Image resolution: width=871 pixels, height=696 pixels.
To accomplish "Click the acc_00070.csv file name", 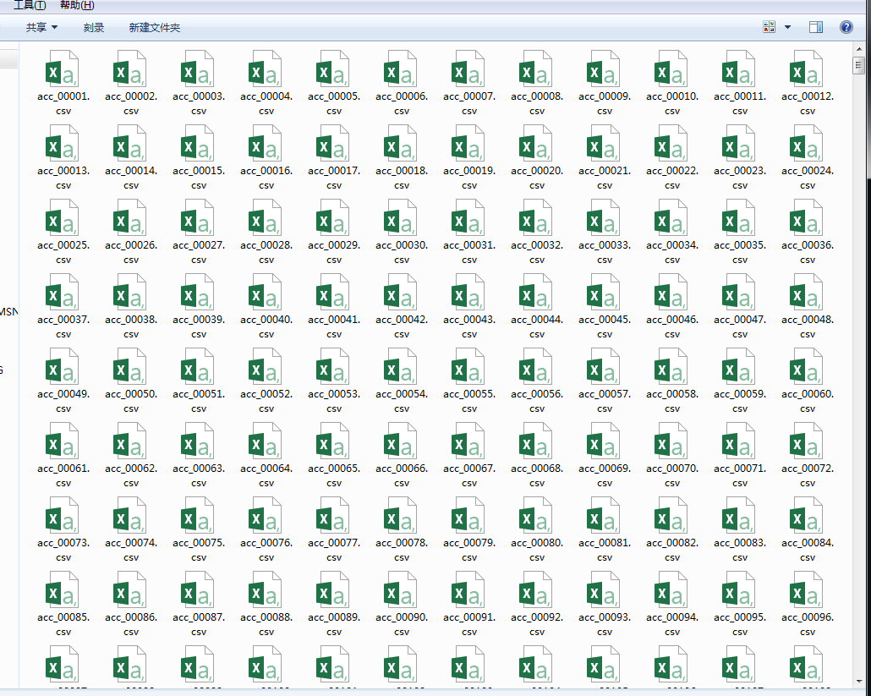I will (672, 475).
